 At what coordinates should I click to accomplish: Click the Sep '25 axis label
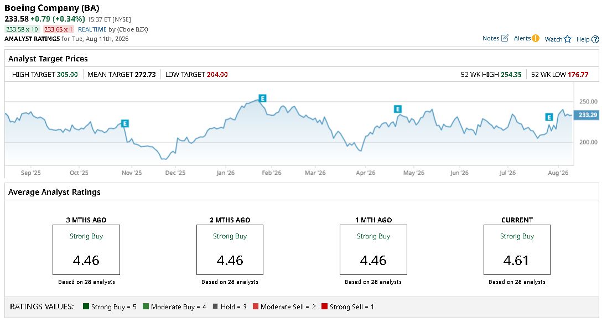[x=31, y=173]
